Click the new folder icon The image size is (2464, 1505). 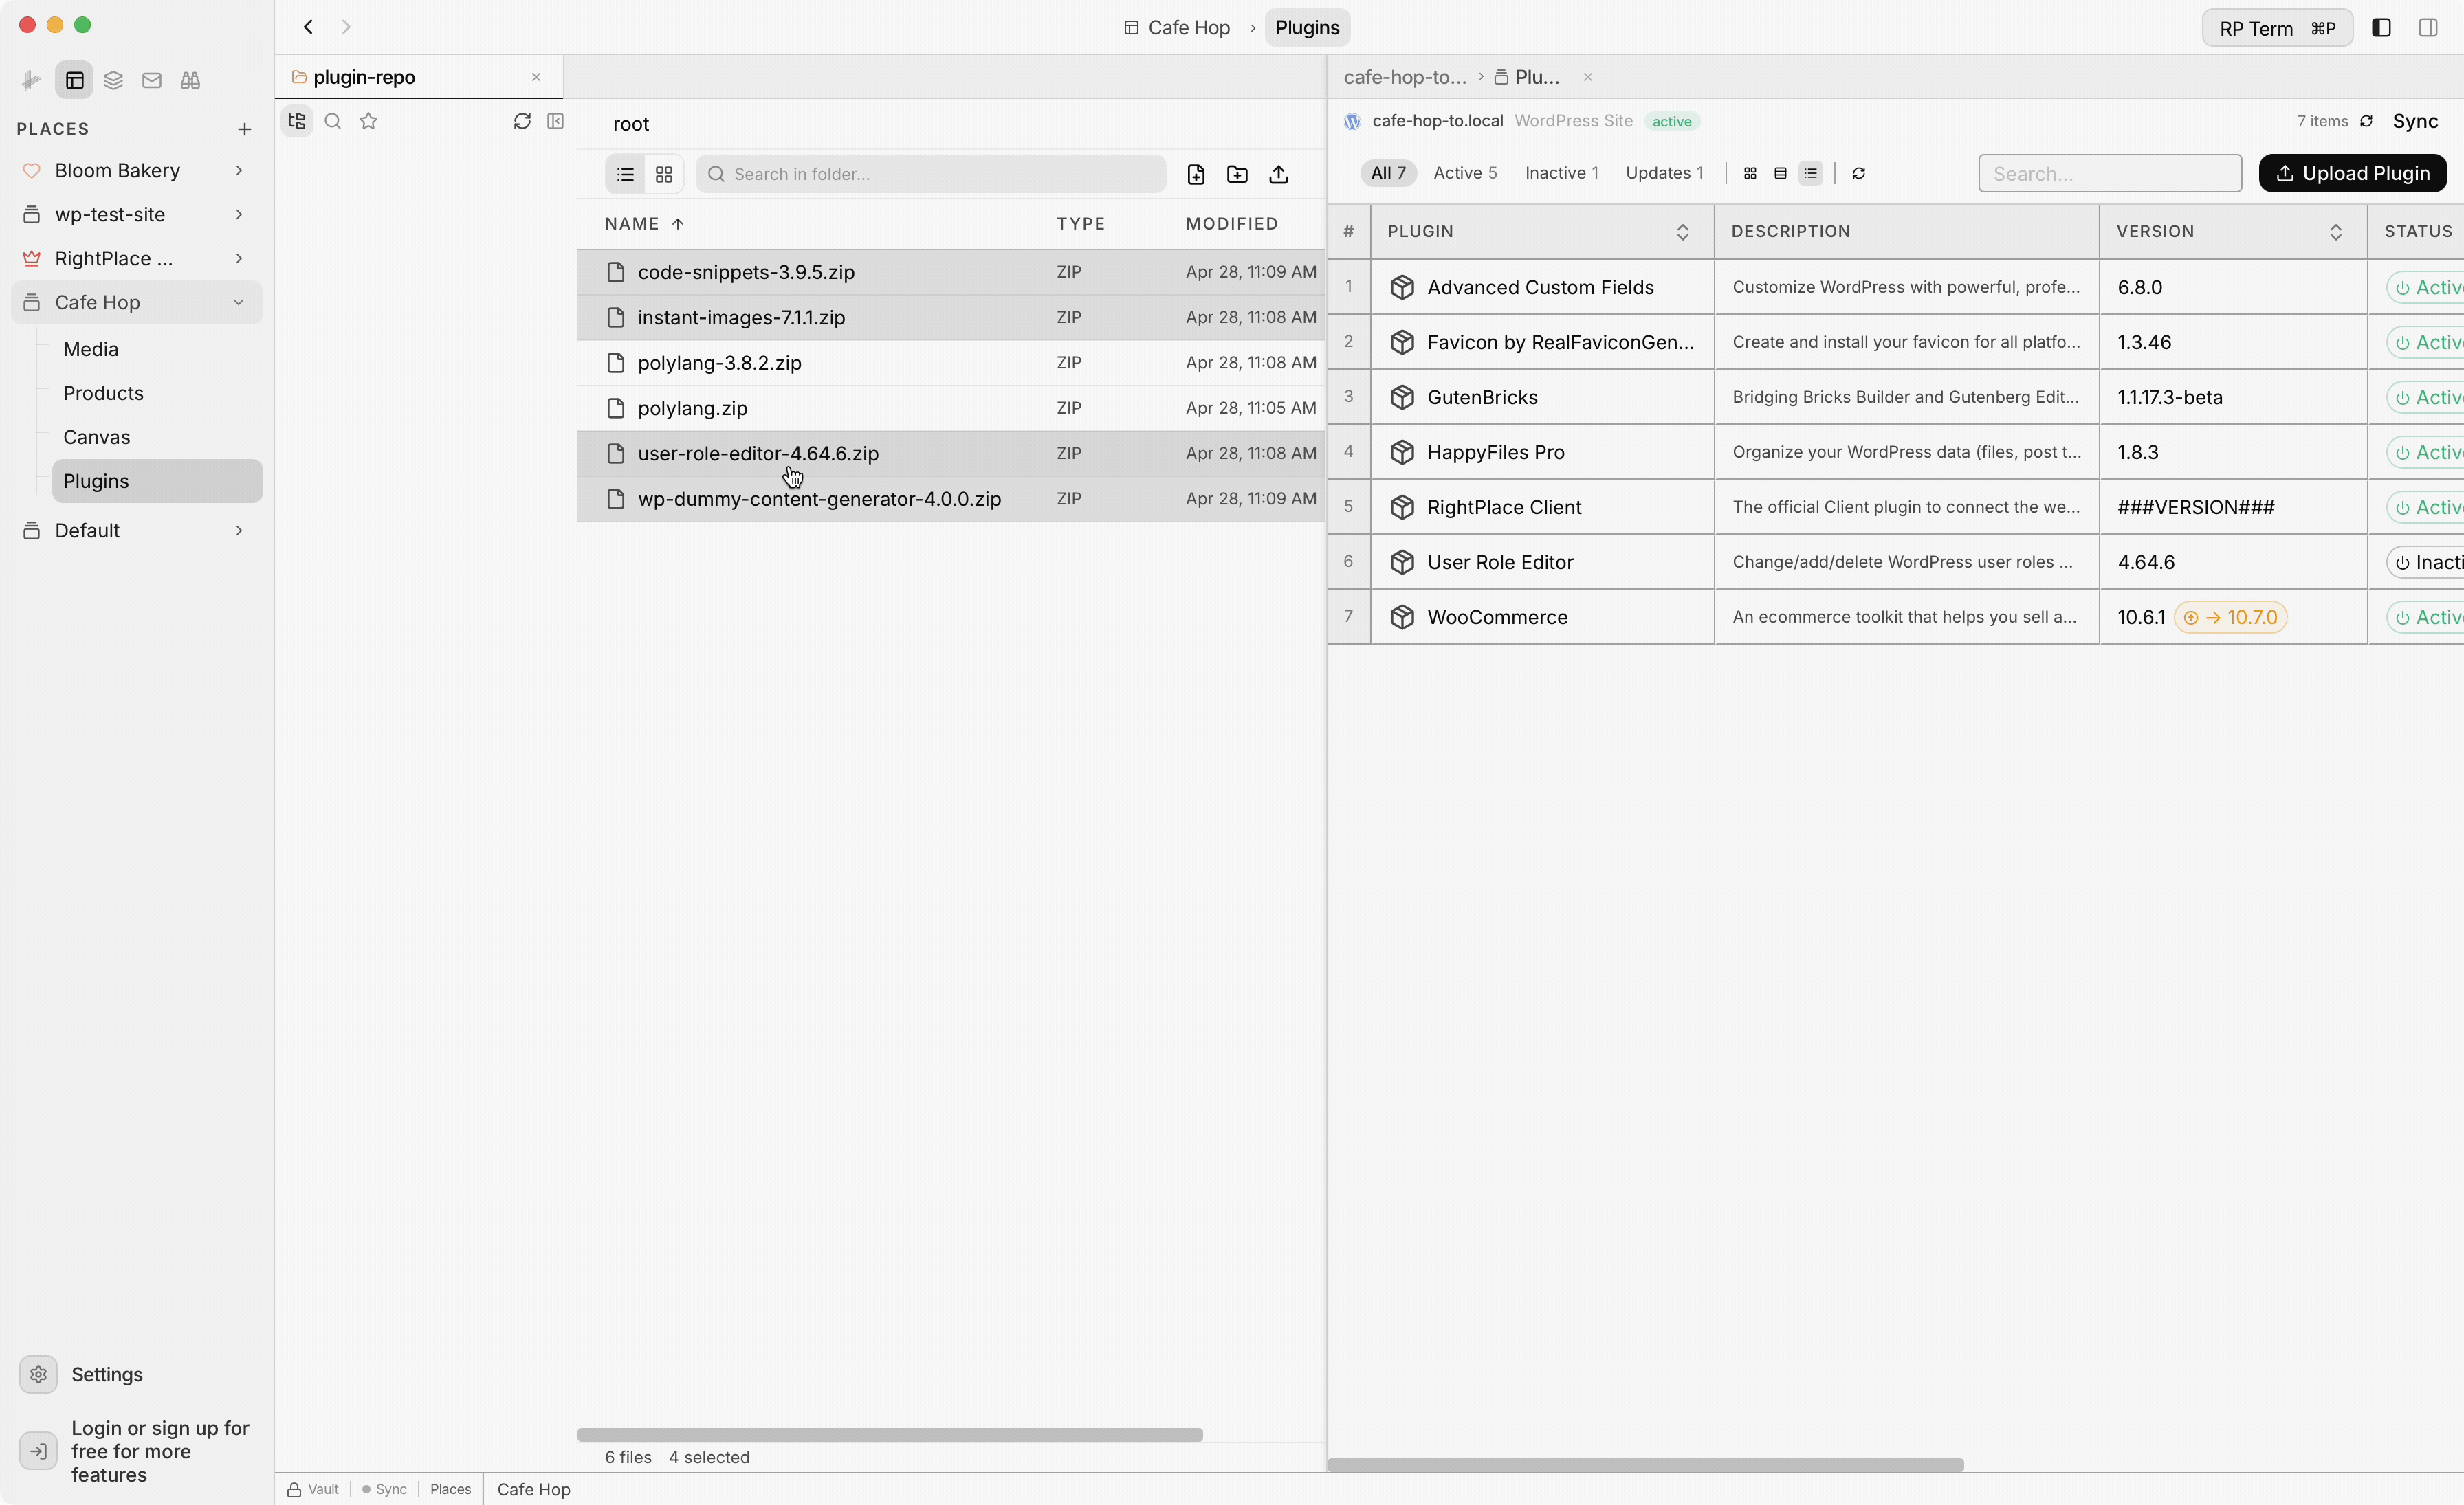pos(1237,174)
